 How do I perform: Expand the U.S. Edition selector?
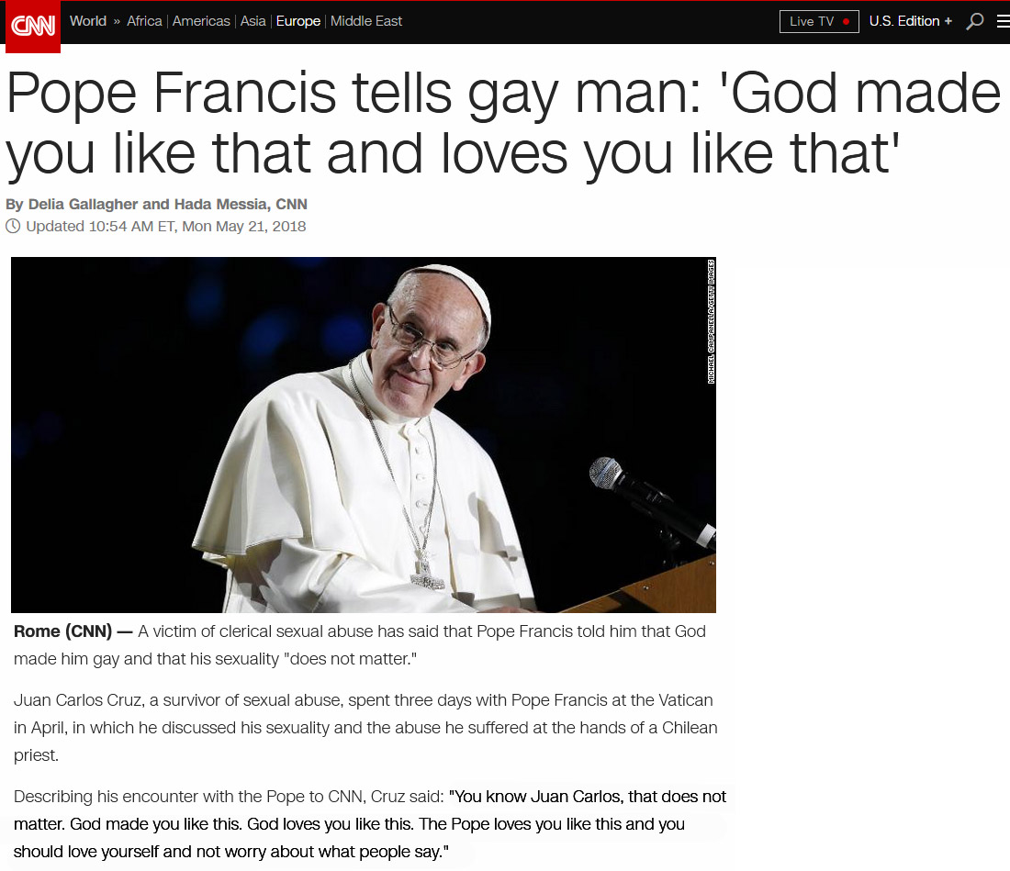910,21
